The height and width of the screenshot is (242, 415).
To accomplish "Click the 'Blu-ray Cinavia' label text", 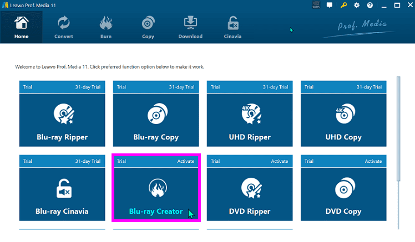I will (x=62, y=212).
